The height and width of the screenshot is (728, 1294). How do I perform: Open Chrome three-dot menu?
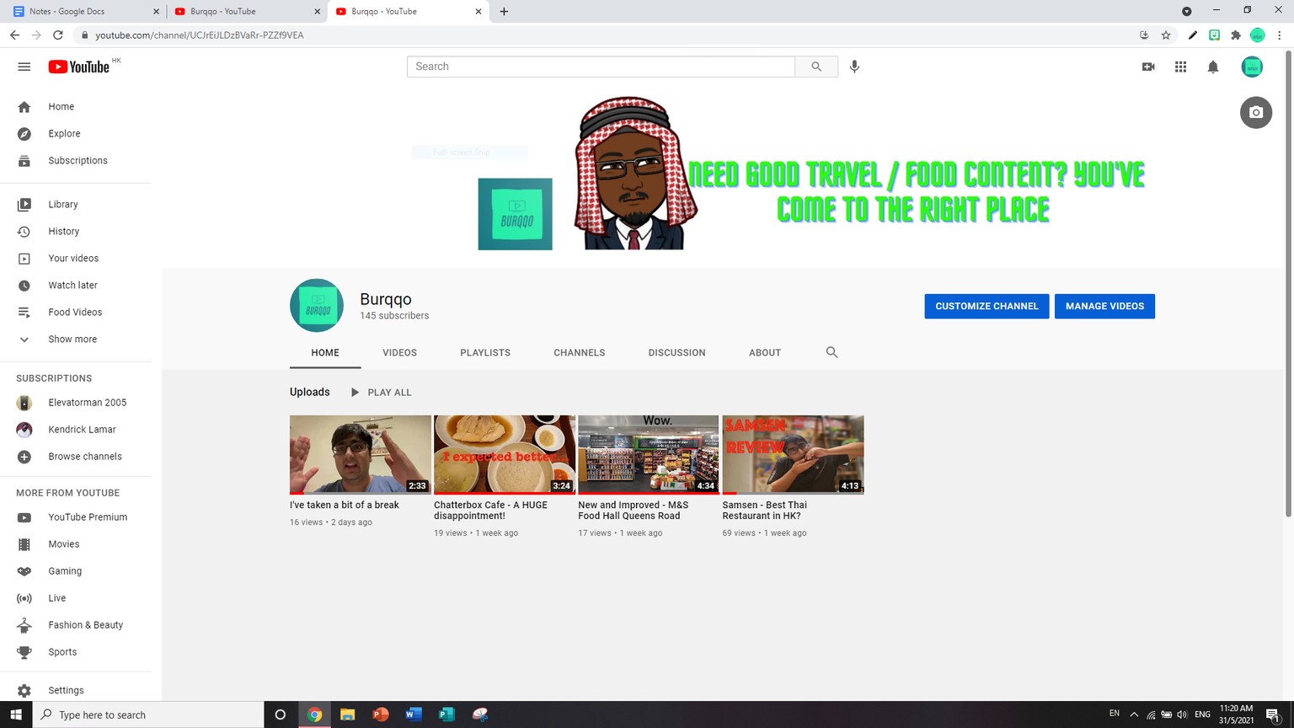[x=1280, y=35]
